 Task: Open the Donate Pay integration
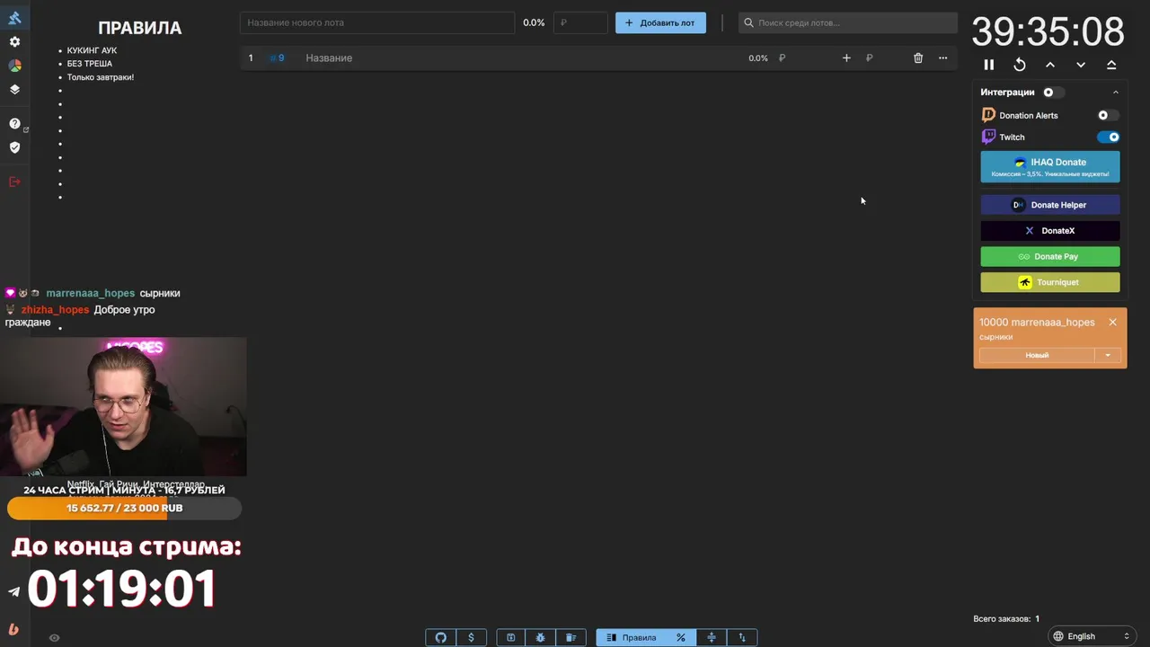click(x=1050, y=256)
